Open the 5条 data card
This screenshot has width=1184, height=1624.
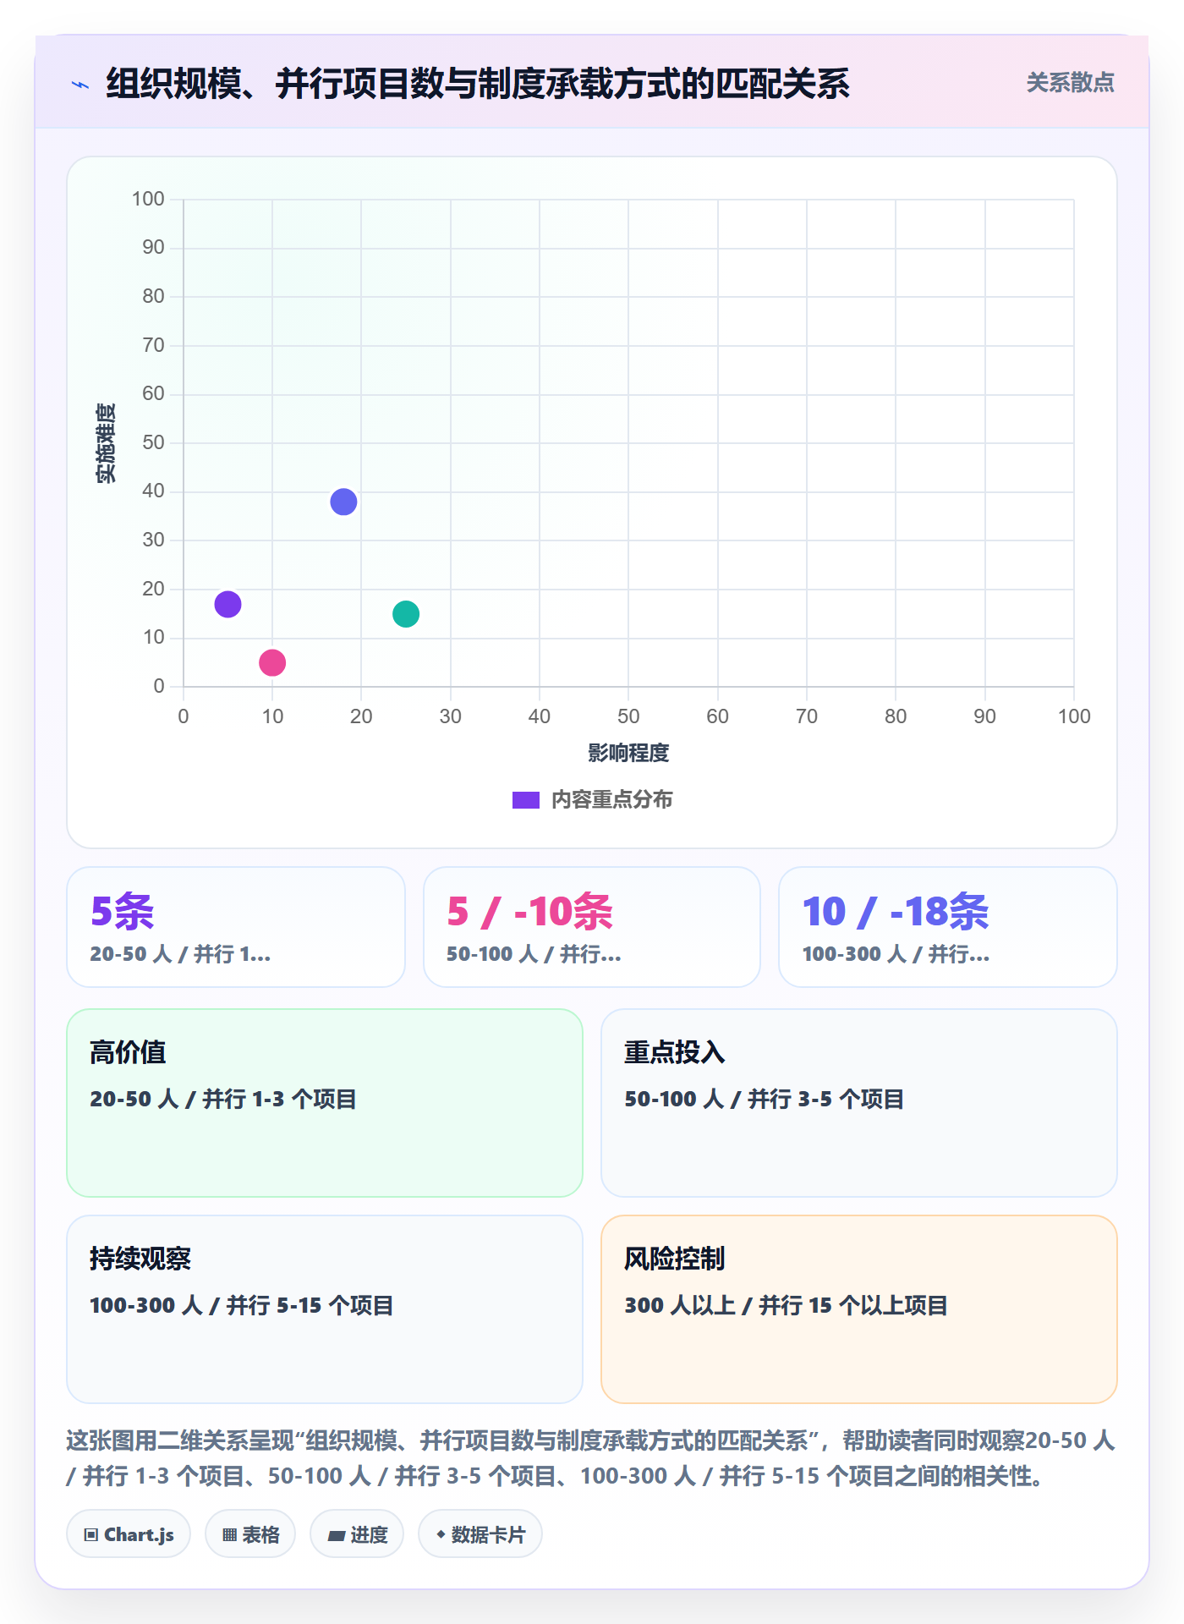tap(236, 927)
